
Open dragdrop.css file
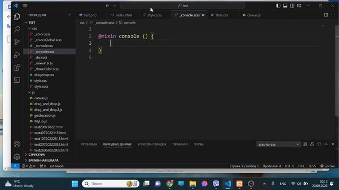point(44,75)
